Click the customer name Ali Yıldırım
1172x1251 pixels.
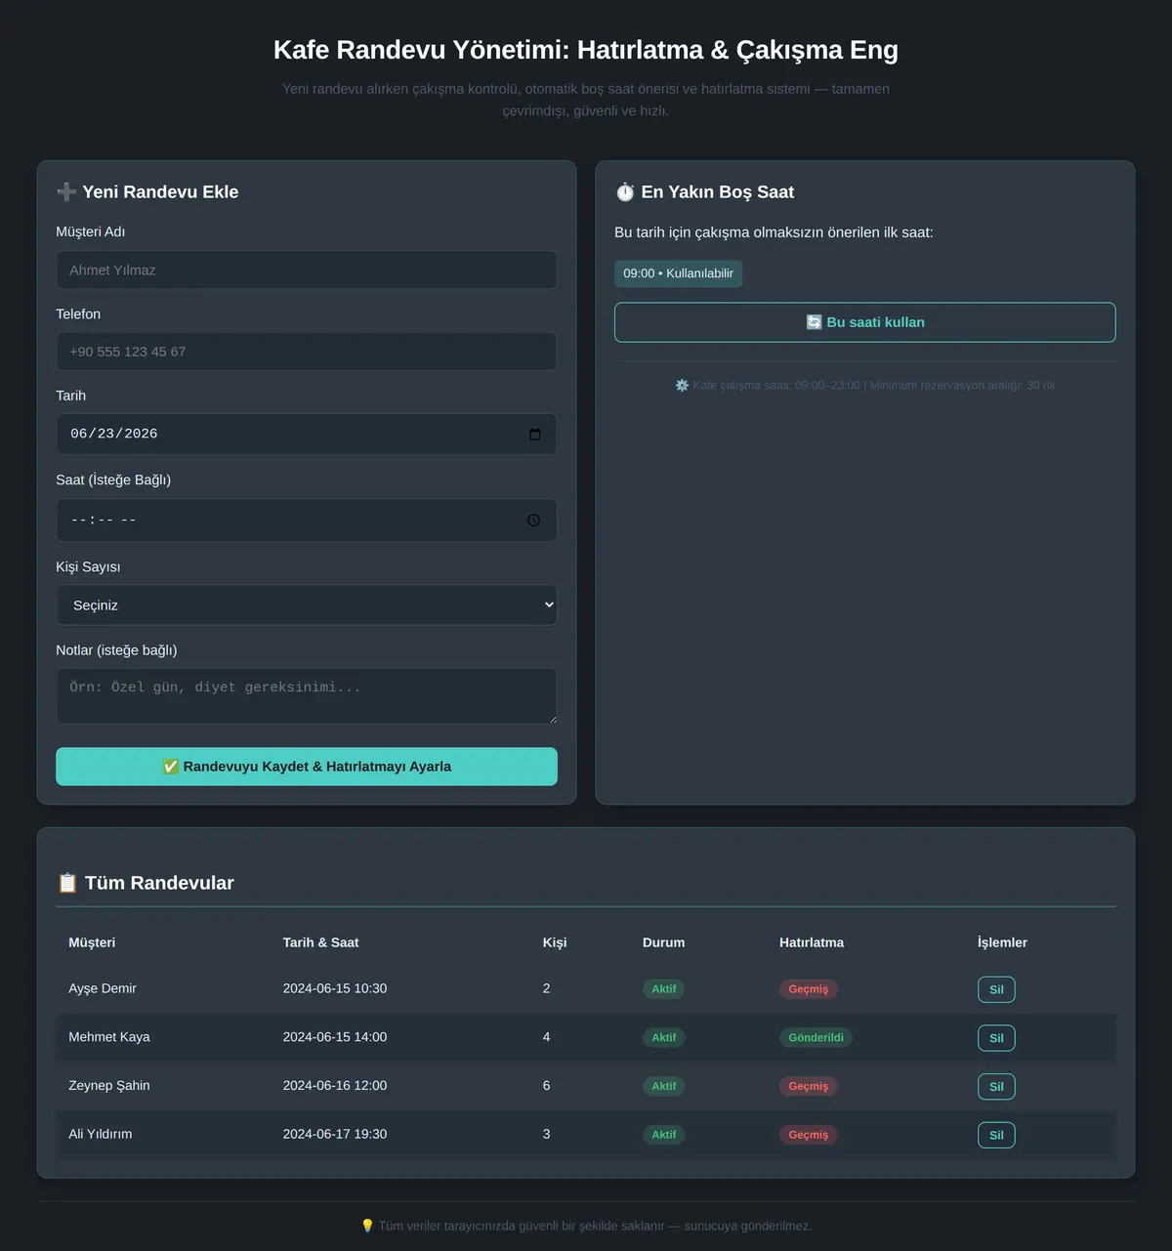click(101, 1134)
